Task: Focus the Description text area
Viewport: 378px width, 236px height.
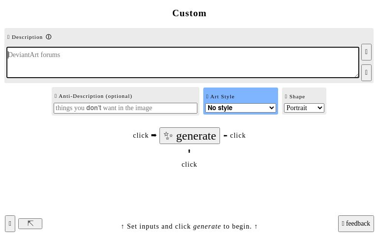Action: [x=182, y=62]
